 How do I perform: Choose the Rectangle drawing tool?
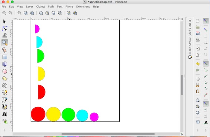(x=5, y=57)
